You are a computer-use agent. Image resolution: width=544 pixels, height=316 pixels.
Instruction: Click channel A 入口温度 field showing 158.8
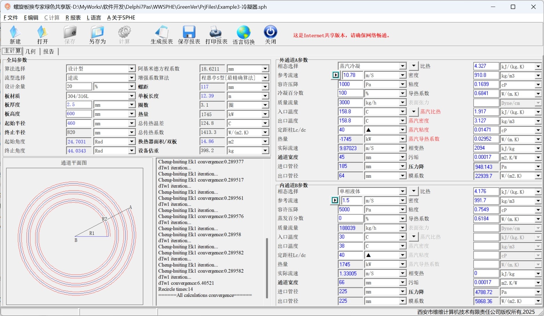coord(351,111)
